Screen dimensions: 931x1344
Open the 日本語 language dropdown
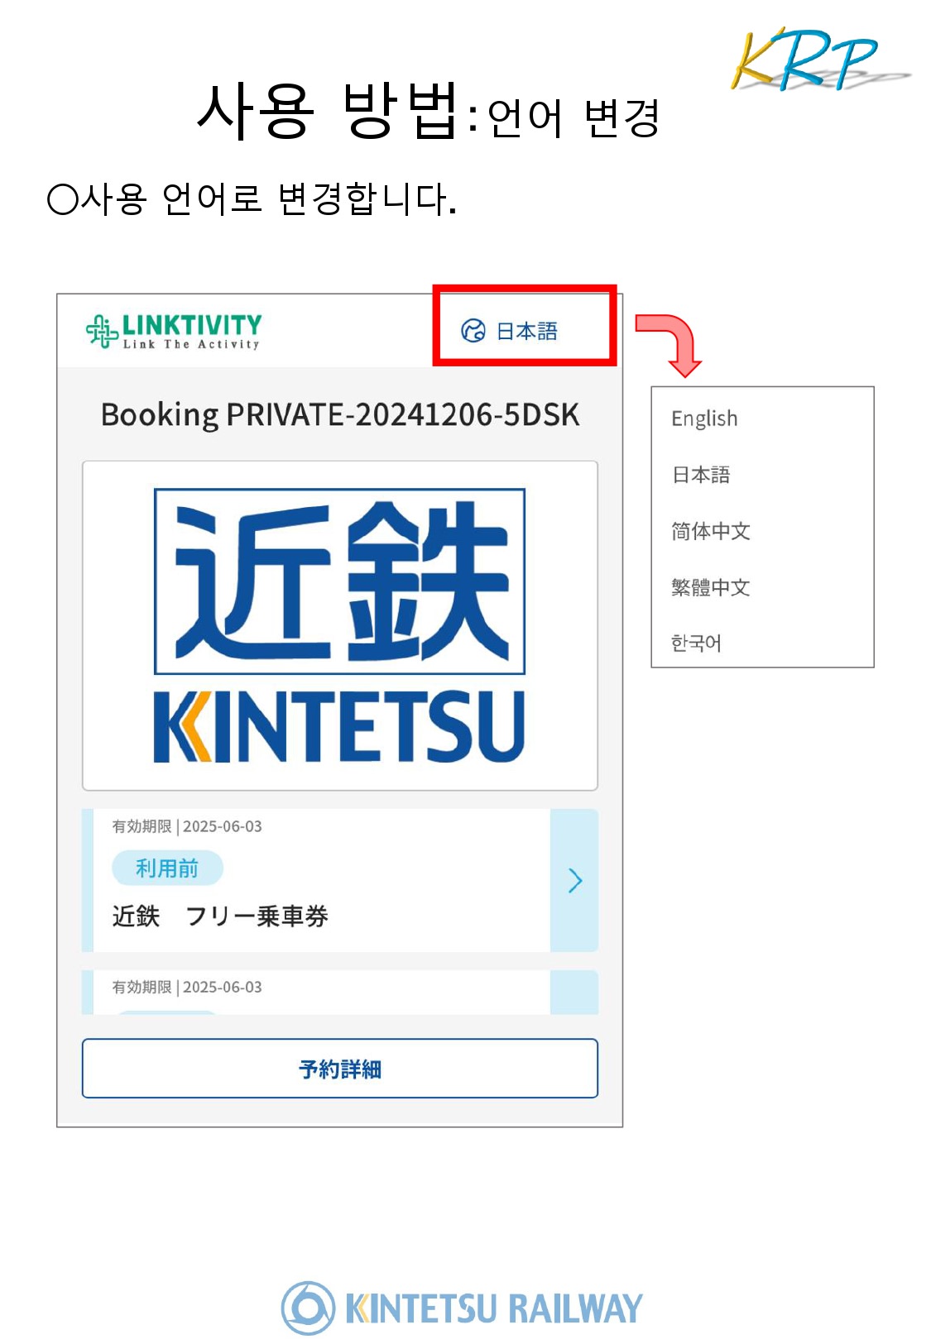[x=526, y=331]
